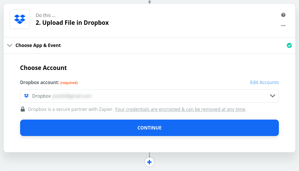Click the required label next to Dropbox account

tap(69, 82)
